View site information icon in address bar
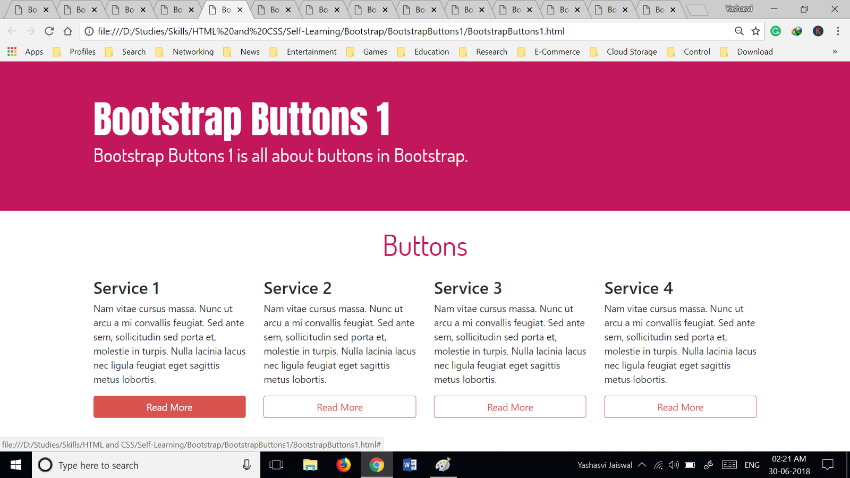Image resolution: width=850 pixels, height=478 pixels. (x=89, y=31)
